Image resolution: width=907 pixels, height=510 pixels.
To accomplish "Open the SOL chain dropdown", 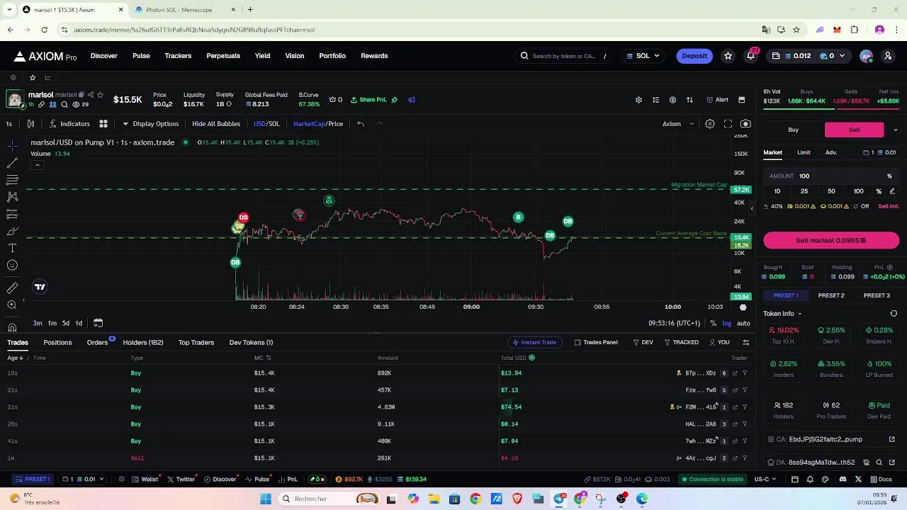I will click(x=643, y=56).
